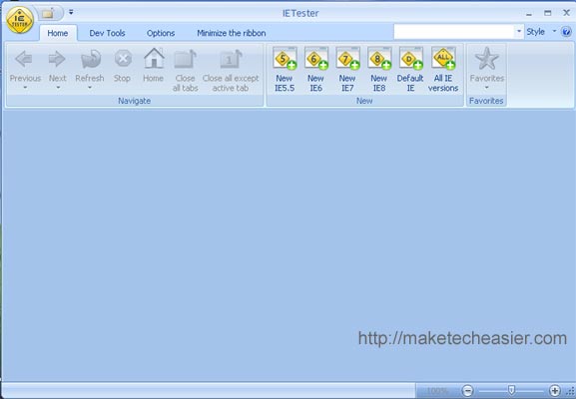
Task: Click the Next forward arrow icon
Action: (57, 59)
